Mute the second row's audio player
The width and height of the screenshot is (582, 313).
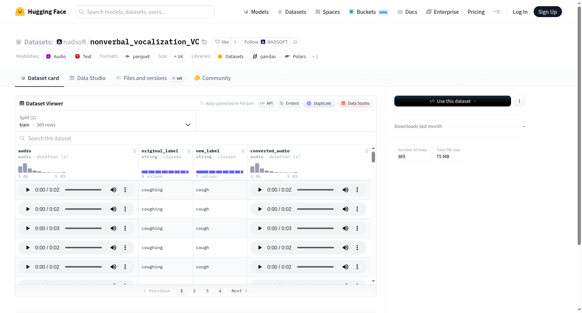pos(113,209)
